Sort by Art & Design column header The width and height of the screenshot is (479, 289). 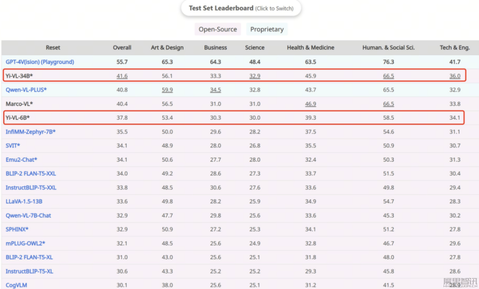click(x=167, y=48)
